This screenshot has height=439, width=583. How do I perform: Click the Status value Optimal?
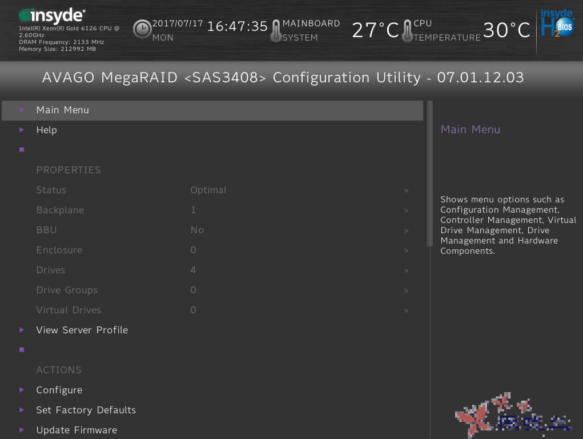click(208, 190)
